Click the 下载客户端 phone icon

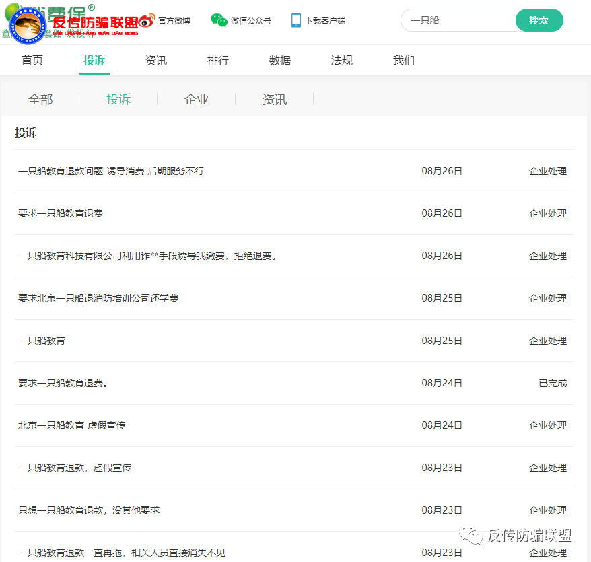(x=296, y=20)
